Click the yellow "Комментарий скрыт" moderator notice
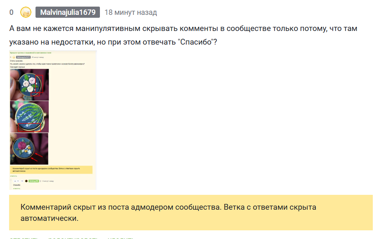 (191, 213)
